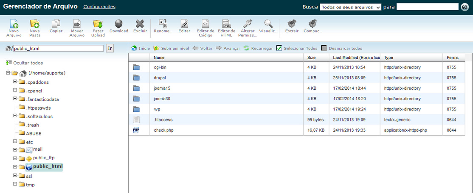Open the Editor de Código tool
Viewport: 473px width, 193px height.
click(205, 24)
